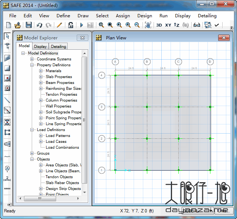Switch to Detailing tab in Model Explorer
The image size is (237, 219).
pos(58,46)
